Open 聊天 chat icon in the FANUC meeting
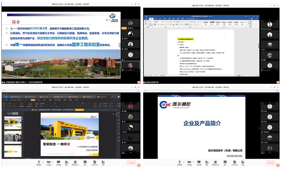 click(x=85, y=162)
